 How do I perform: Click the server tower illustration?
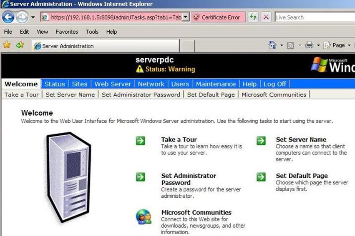tap(68, 177)
